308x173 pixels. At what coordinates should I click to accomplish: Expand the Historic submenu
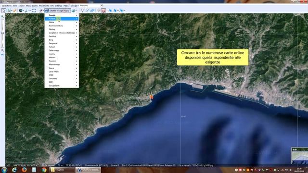62,58
